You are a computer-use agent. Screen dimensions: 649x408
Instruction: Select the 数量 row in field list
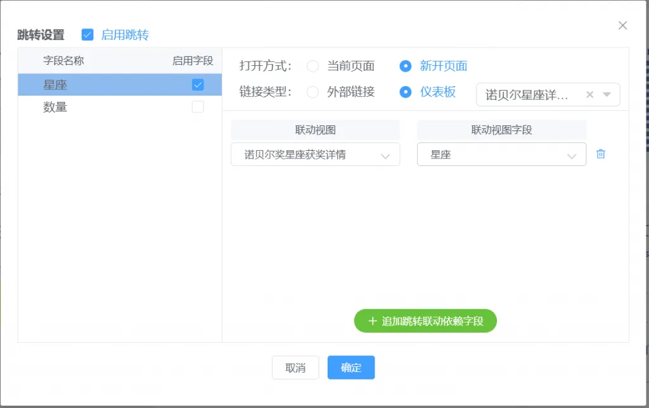(x=120, y=107)
